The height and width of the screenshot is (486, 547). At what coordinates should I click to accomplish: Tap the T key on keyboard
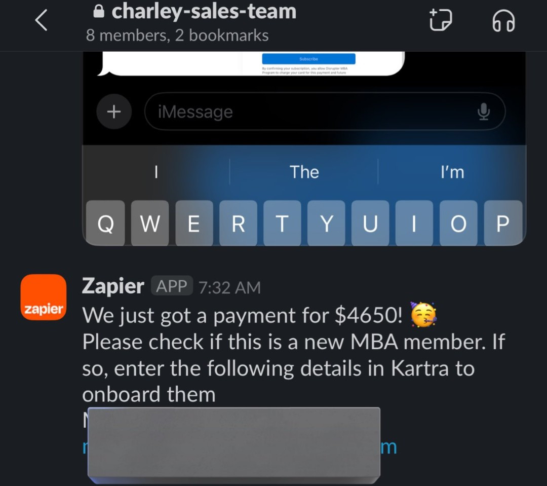[x=282, y=223]
